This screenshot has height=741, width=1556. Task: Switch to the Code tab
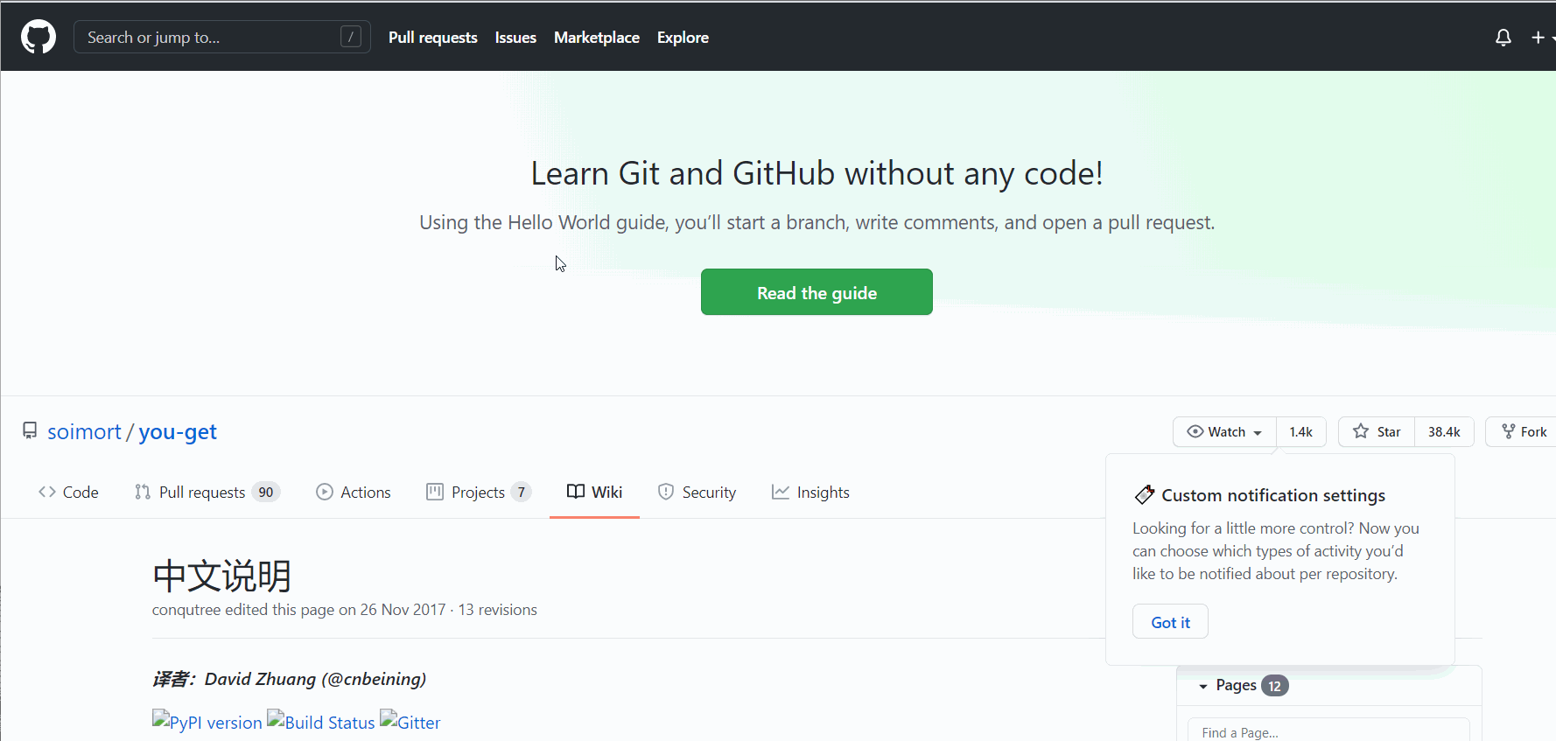click(x=68, y=493)
